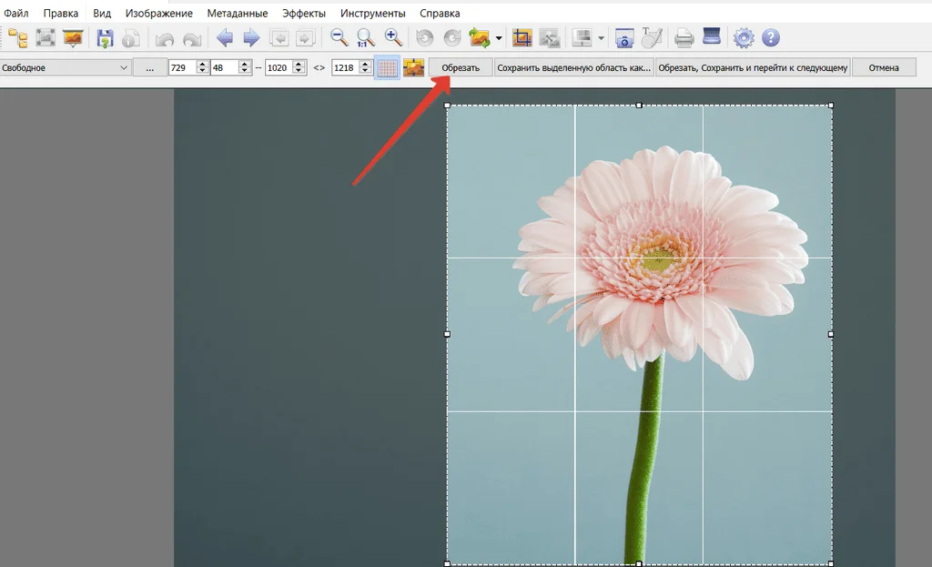Viewport: 932px width, 567px height.
Task: Toggle the crop area image preview button
Action: point(414,67)
